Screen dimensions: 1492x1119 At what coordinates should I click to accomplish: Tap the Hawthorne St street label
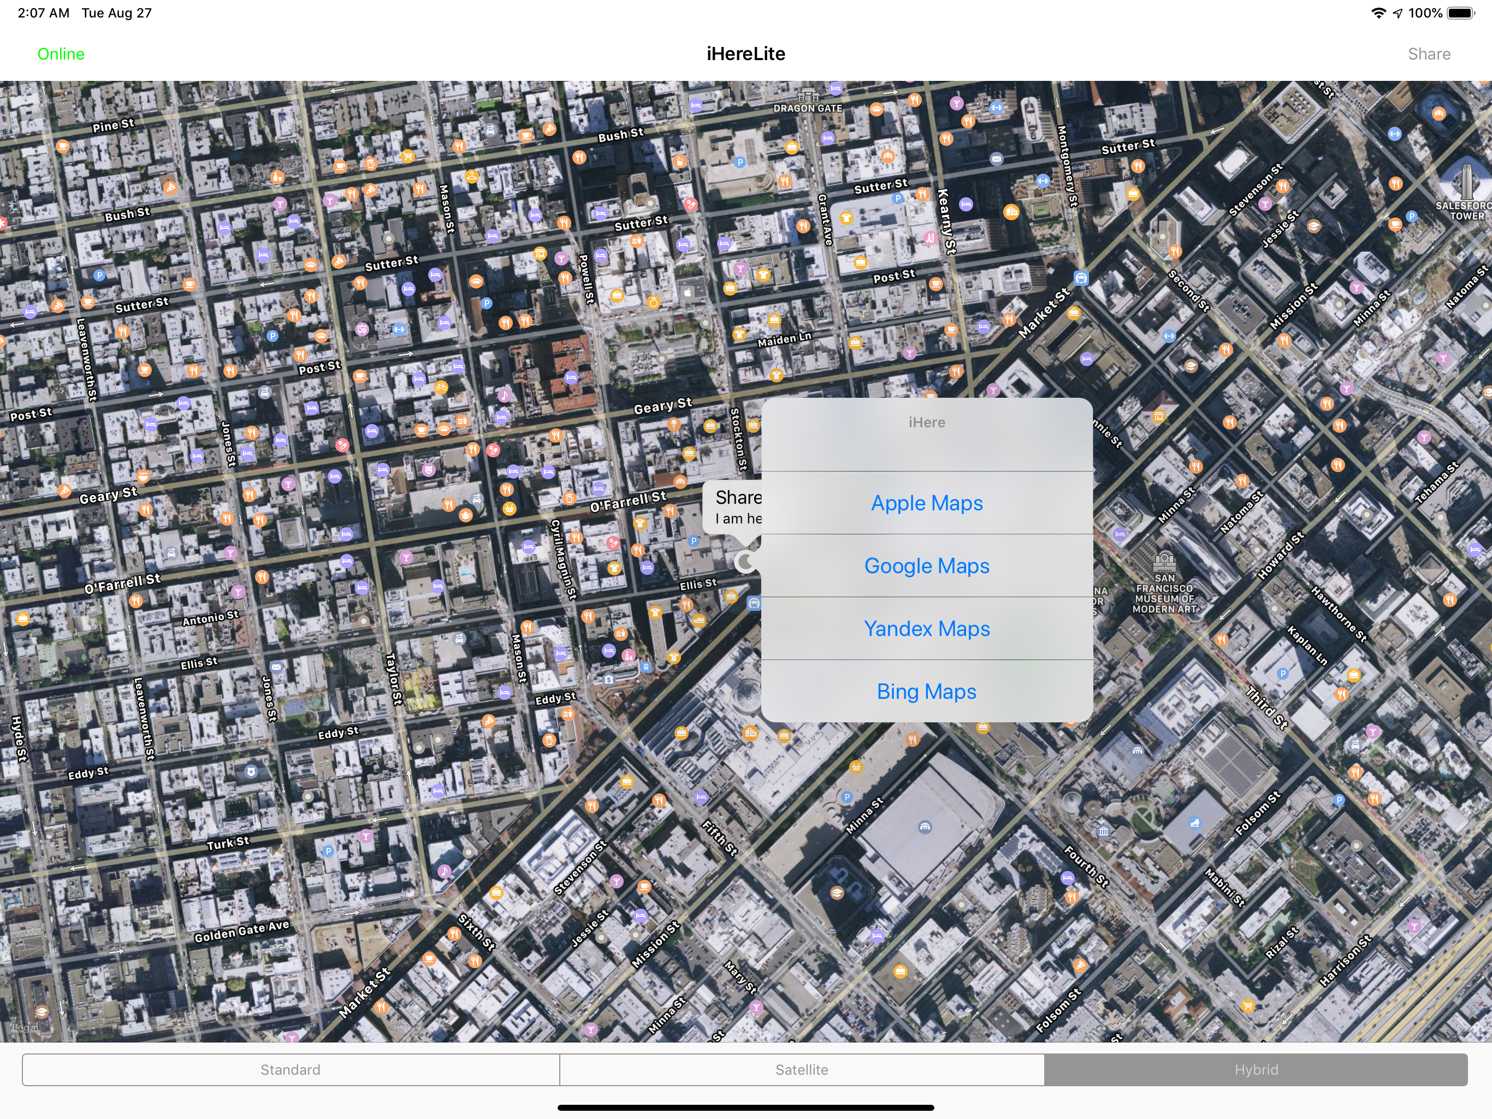(1339, 614)
